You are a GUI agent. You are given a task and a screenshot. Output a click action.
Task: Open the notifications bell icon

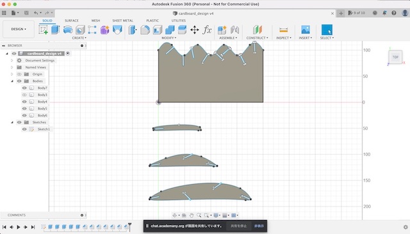(384, 13)
